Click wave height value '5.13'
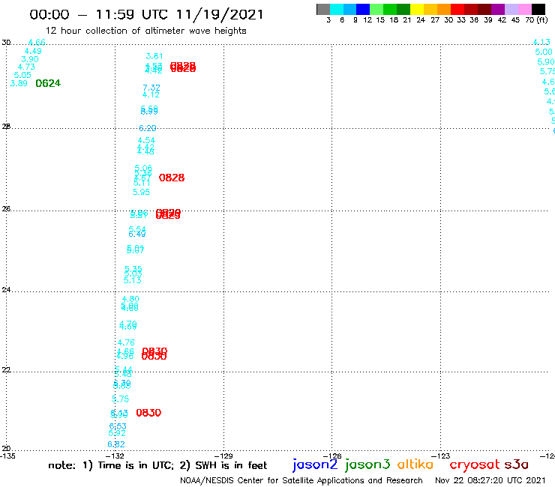555x487 pixels. coord(133,280)
